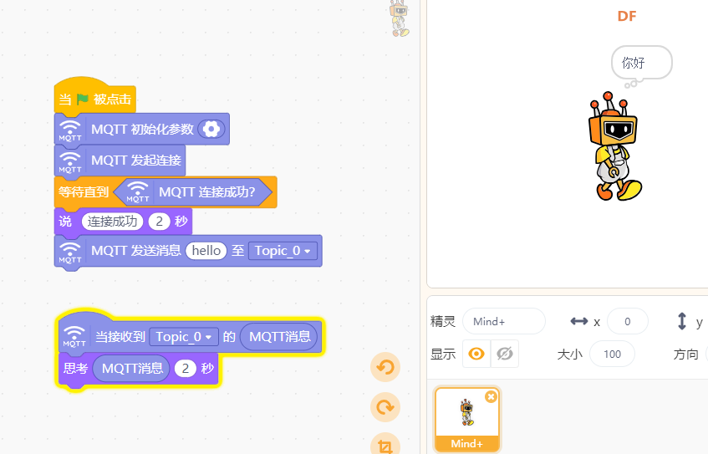The image size is (708, 454).
Task: Click the horizontal arrows icon beside x field
Action: (x=578, y=322)
